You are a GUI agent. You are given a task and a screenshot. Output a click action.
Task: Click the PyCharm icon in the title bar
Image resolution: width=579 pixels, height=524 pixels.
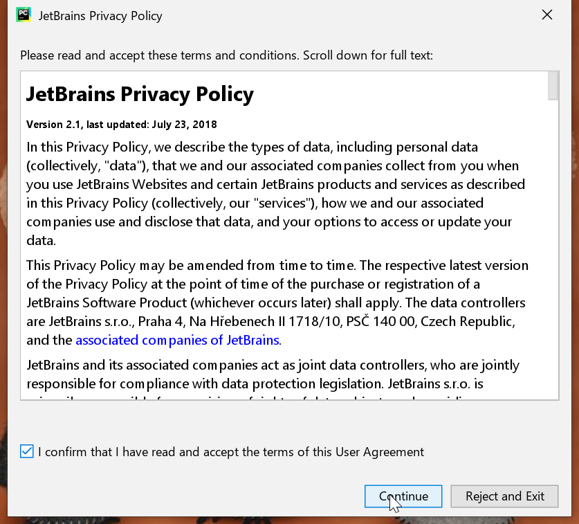point(24,15)
